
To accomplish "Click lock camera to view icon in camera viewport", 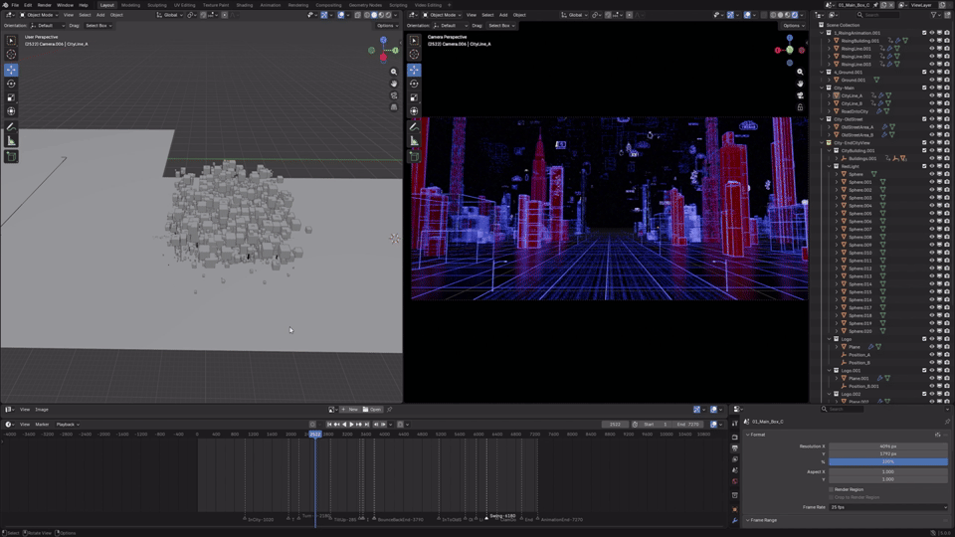I will [x=800, y=107].
